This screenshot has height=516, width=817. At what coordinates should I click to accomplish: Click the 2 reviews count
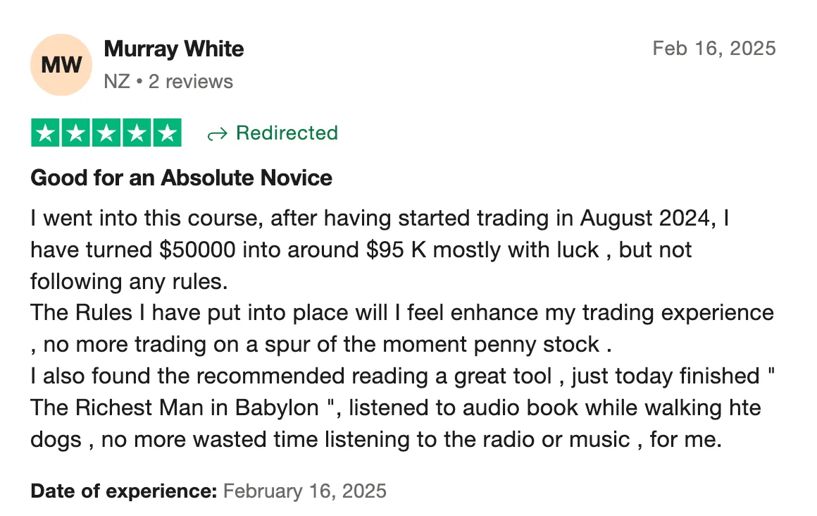click(190, 82)
